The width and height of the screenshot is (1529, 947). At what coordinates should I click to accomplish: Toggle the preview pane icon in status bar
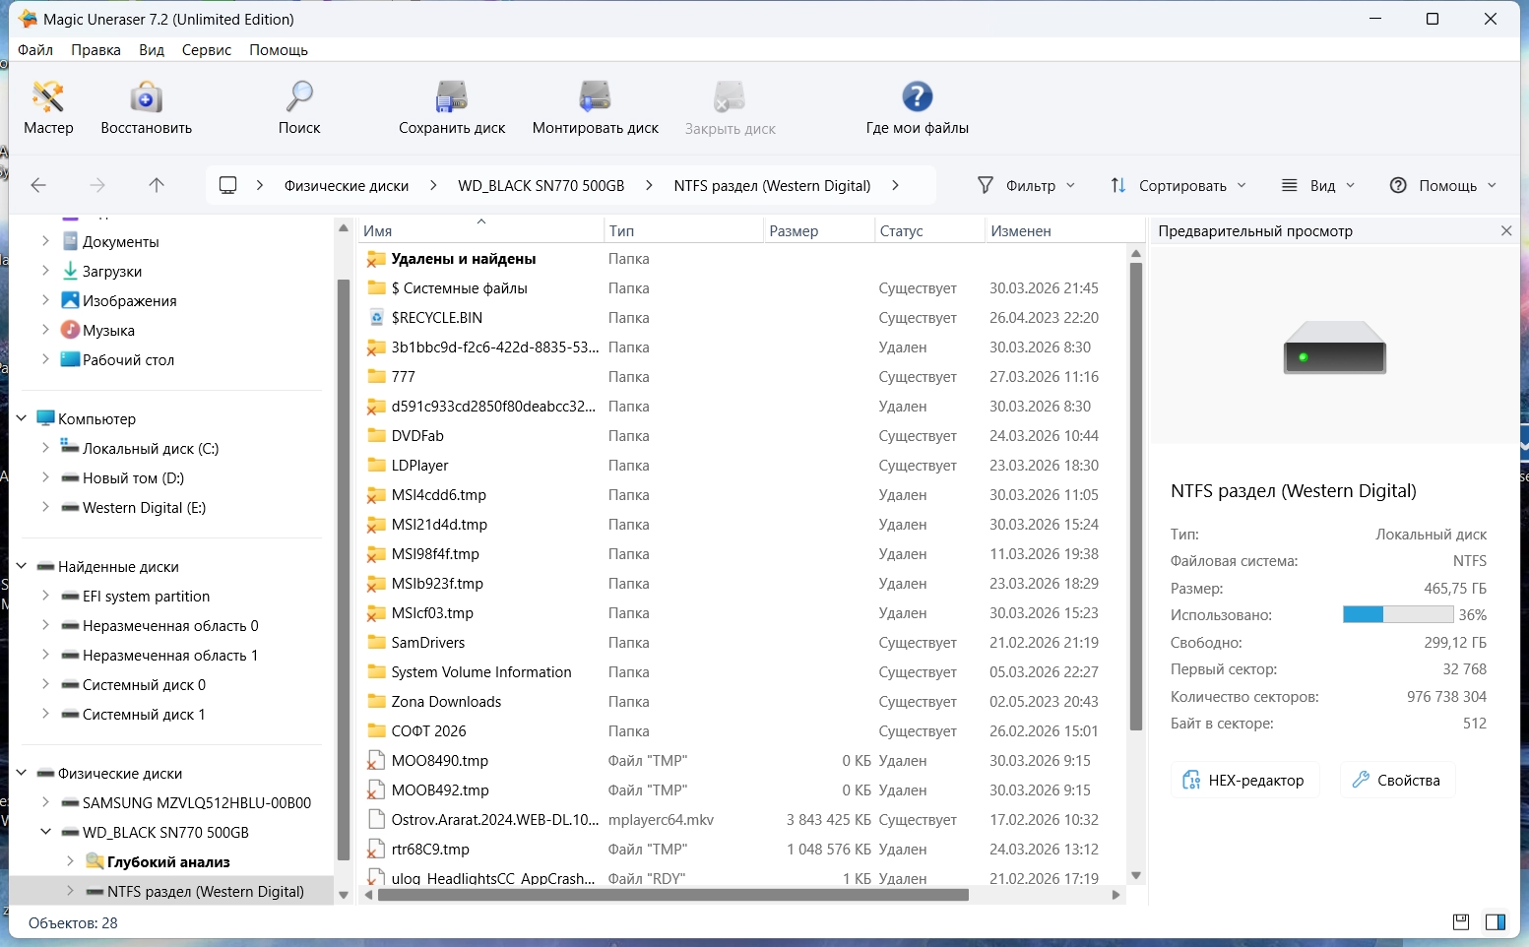(x=1495, y=922)
